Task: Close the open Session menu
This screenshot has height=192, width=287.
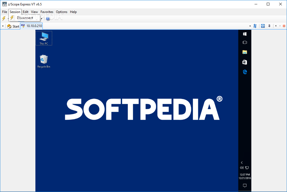Action: (x=15, y=12)
